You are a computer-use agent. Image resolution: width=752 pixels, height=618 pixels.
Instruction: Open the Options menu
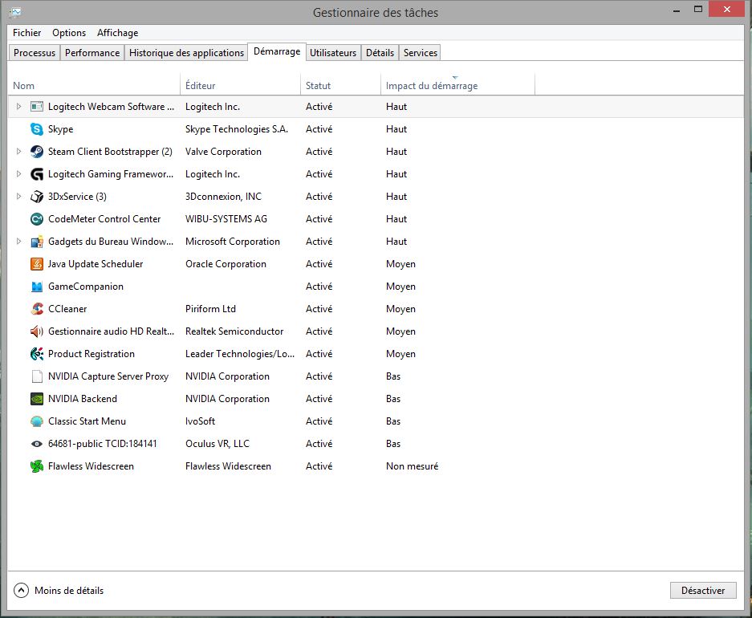(x=69, y=33)
